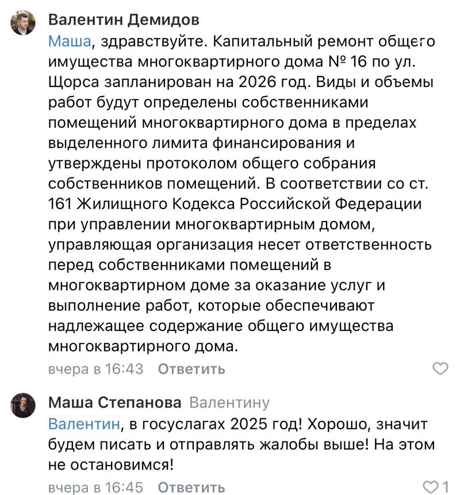Click the Ответить button under Степанова's comment
This screenshot has height=495, width=460.
click(x=191, y=487)
